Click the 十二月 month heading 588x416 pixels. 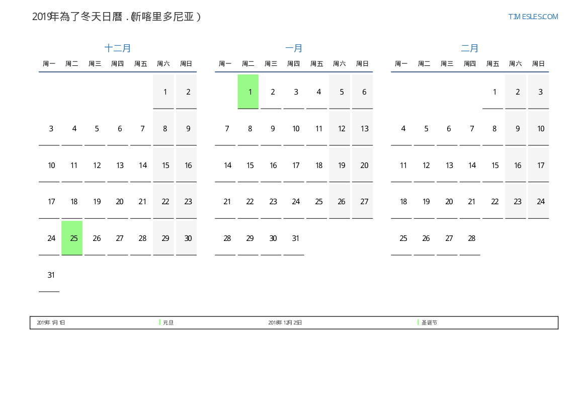[x=118, y=48]
